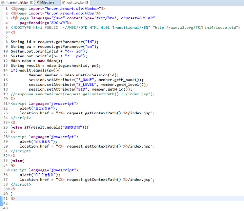This screenshot has width=244, height=211.
Task: Click location.href assignment on line 23
Action: [x=87, y=113]
